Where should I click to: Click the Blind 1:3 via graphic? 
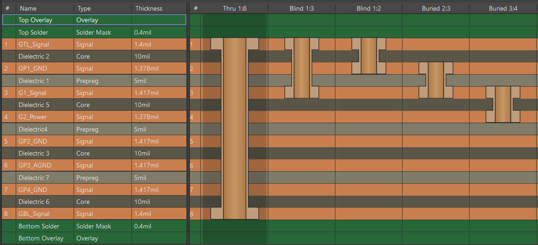point(302,68)
